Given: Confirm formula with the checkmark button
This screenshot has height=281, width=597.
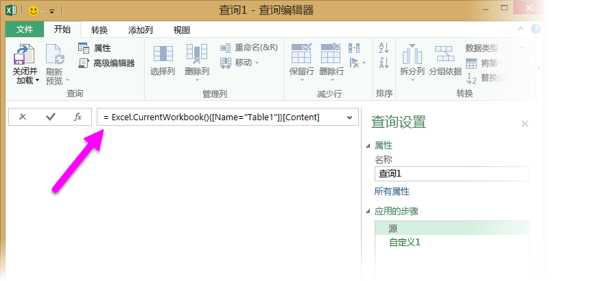Looking at the screenshot, I should tap(50, 117).
